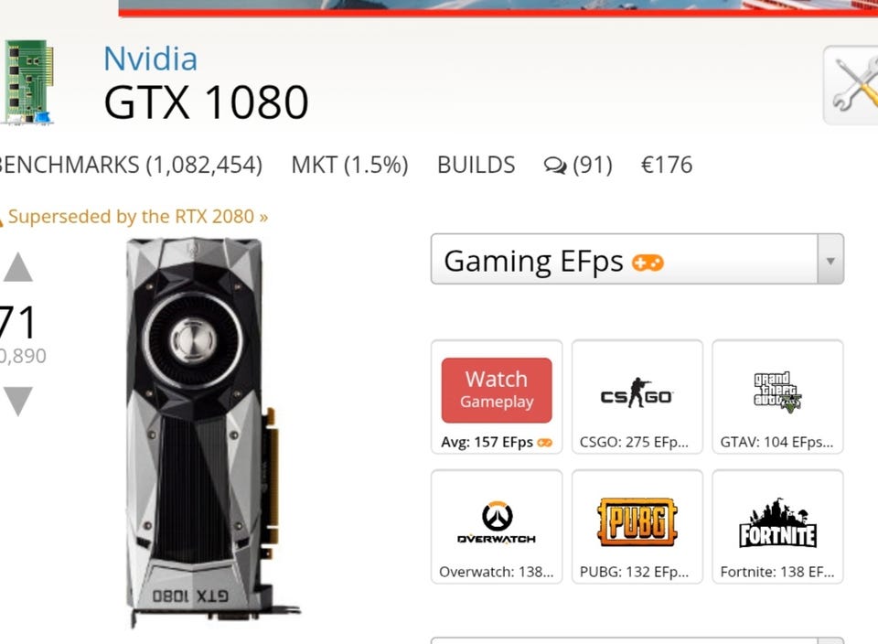The image size is (878, 644).
Task: Select the Grand Theft Auto V logo tile
Action: tap(777, 396)
